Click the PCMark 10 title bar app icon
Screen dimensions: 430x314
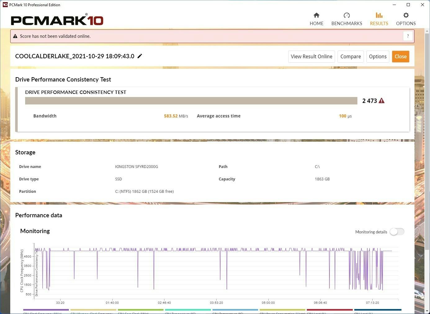[5, 5]
